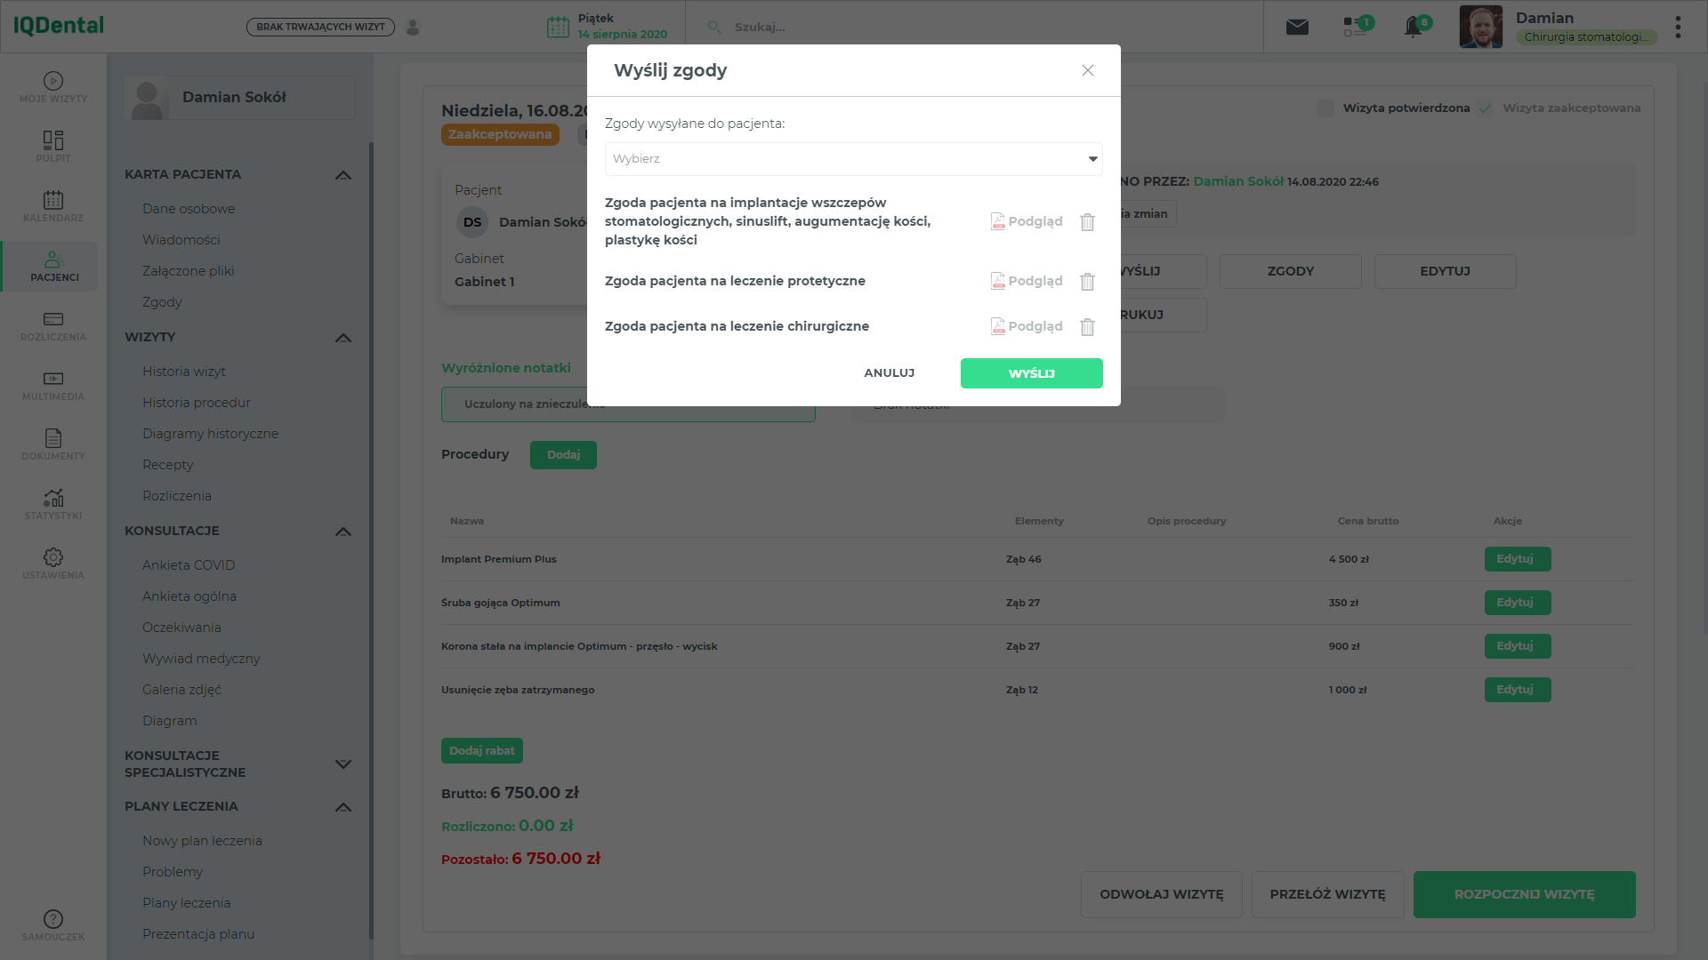The image size is (1708, 960).
Task: Select Ankieta COVID menu item
Action: pos(189,565)
